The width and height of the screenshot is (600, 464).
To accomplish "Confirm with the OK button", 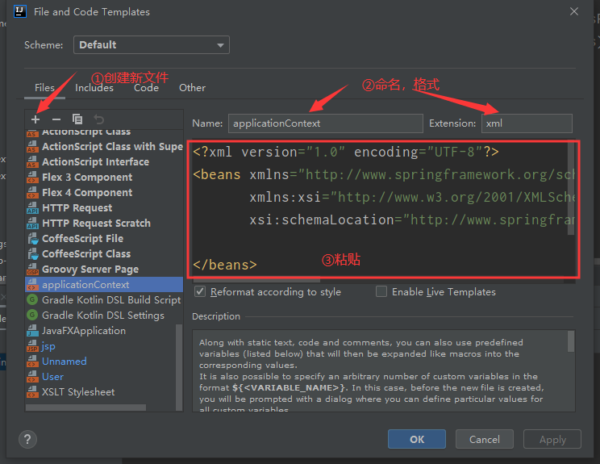I will 417,439.
